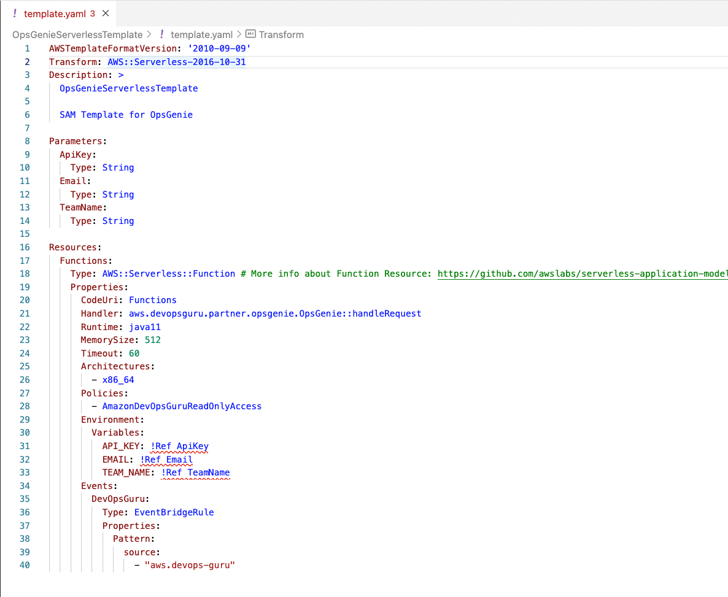Click the problems count badge 3 on tab

[93, 13]
